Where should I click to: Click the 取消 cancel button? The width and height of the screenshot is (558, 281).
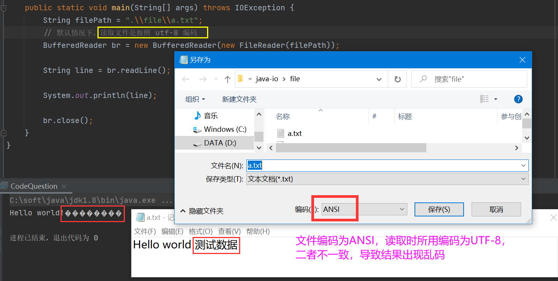coord(496,209)
